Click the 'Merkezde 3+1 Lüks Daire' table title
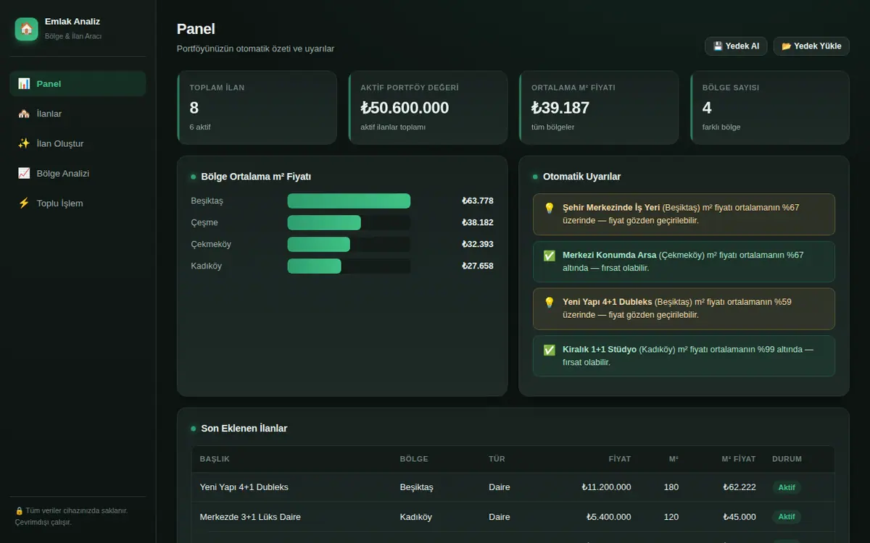 (250, 517)
